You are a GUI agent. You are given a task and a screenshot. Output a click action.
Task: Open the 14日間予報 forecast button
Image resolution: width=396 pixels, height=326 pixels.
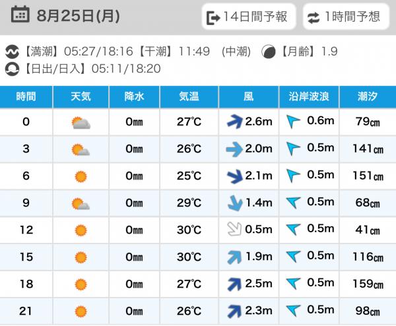pos(249,17)
